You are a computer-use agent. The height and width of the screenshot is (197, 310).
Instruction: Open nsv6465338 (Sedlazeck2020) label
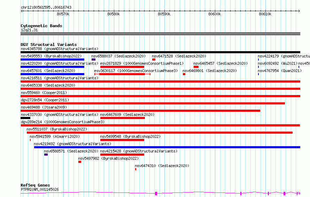pyautogui.click(x=48, y=85)
